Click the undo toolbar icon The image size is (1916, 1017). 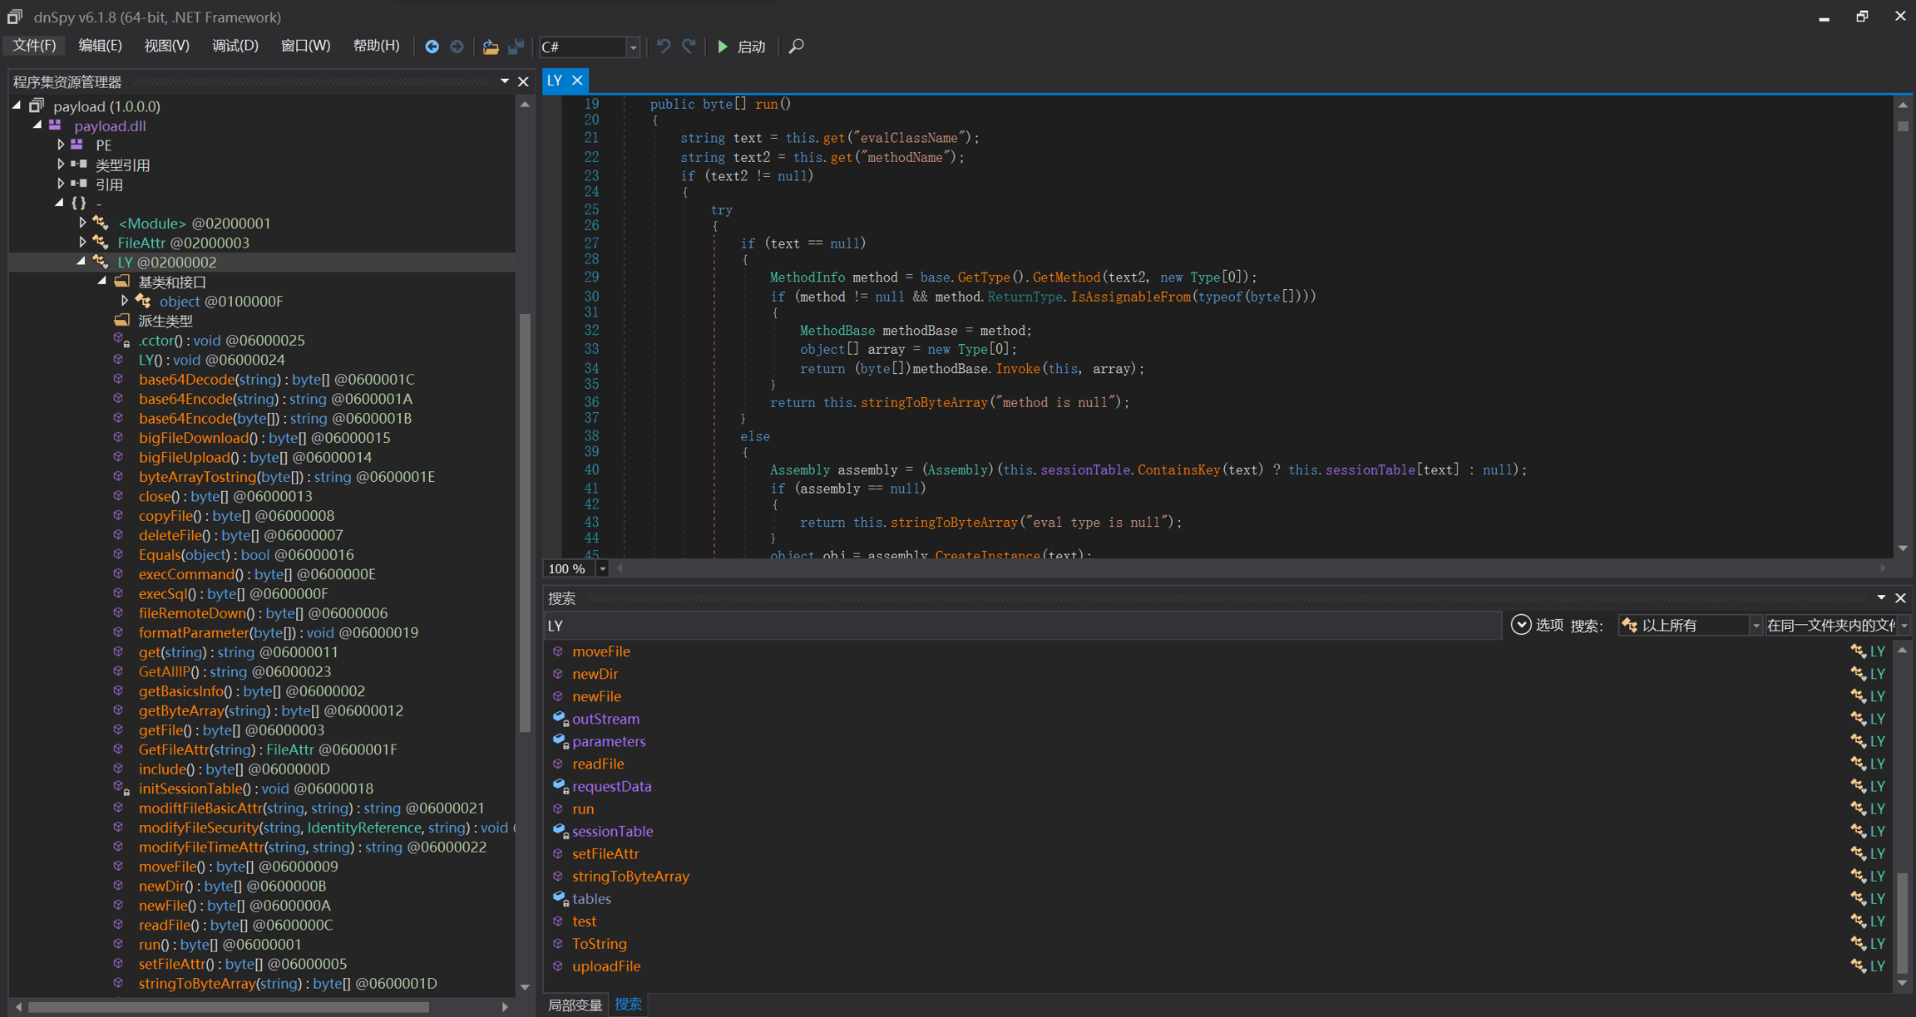(663, 47)
